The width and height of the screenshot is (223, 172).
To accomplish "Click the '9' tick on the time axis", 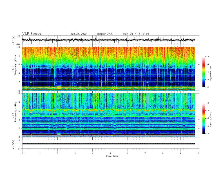I will pyautogui.click(x=180, y=153).
